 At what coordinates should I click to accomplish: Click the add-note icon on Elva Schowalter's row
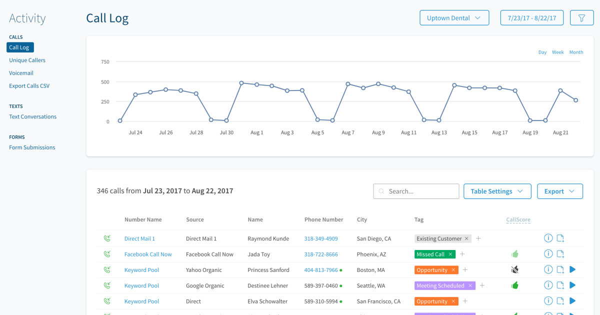coord(560,301)
